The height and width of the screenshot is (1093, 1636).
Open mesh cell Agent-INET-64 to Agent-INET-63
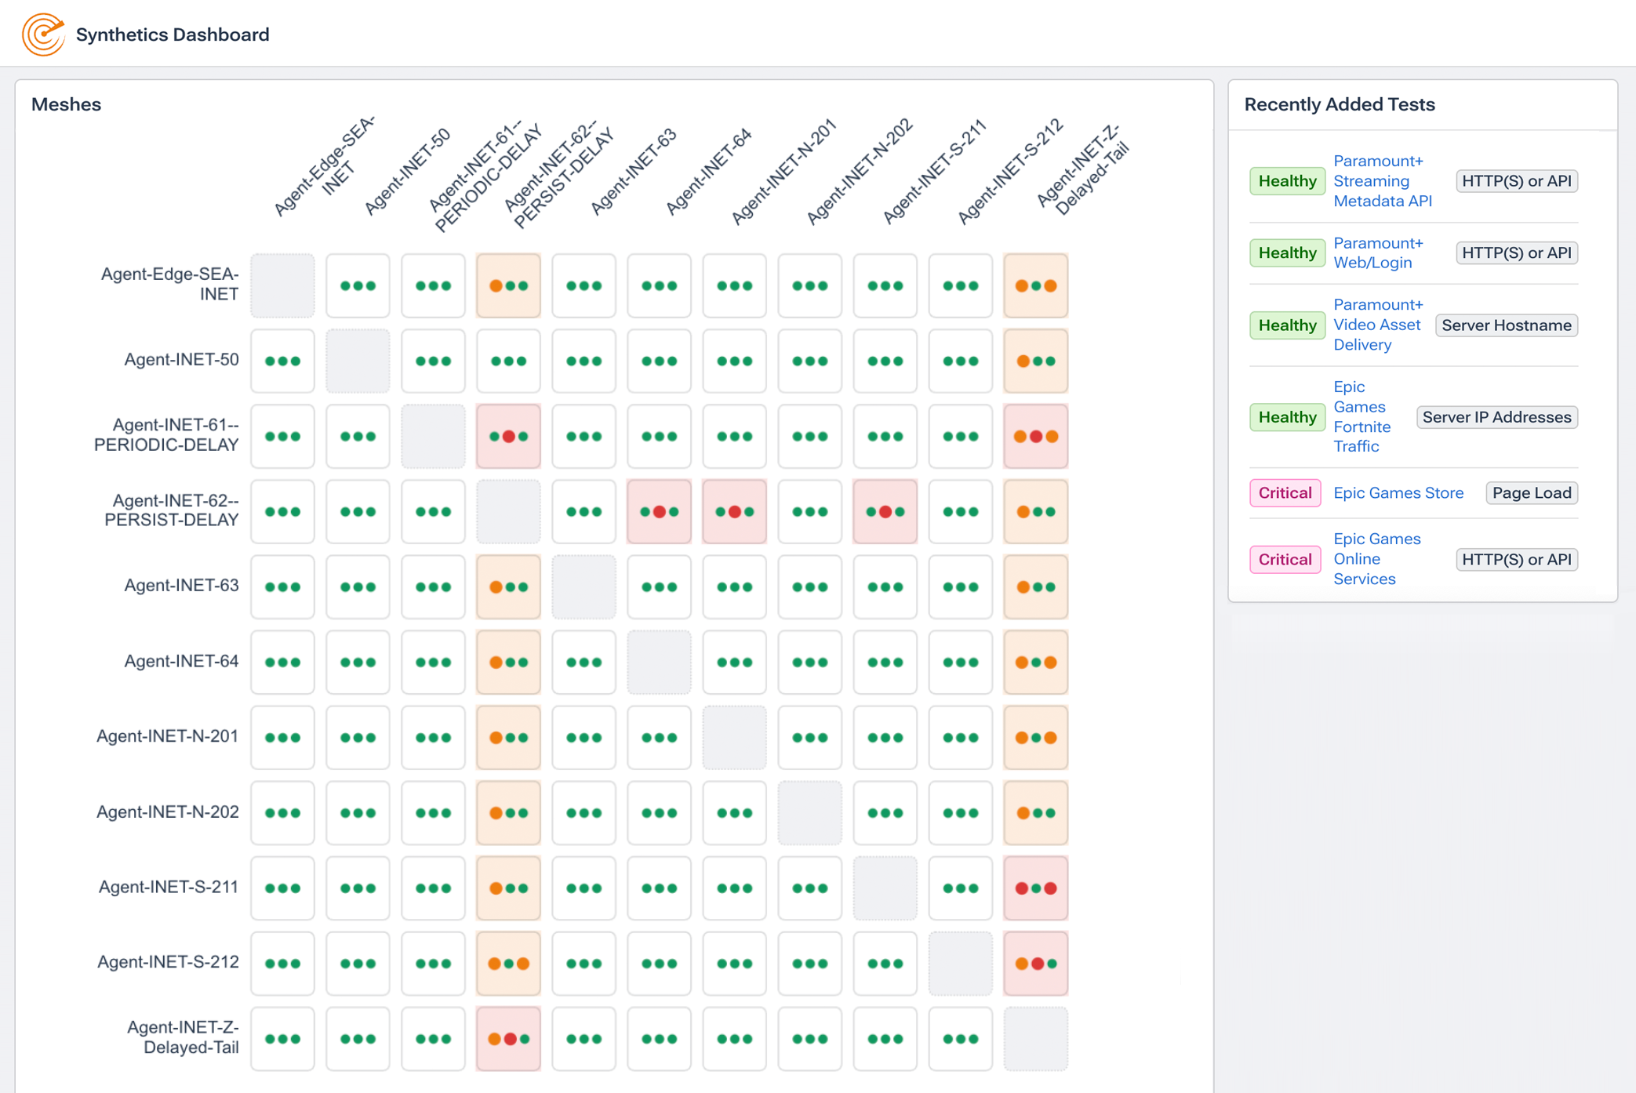click(x=584, y=662)
